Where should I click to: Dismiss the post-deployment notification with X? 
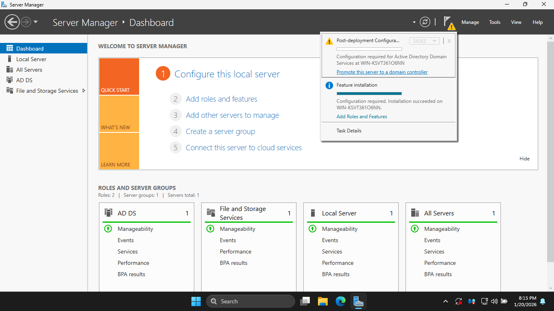coord(449,41)
